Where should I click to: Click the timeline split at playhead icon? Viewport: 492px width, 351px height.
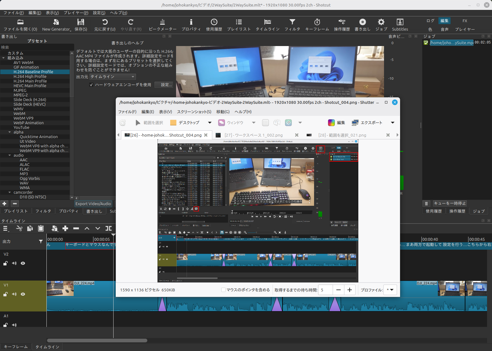click(109, 228)
